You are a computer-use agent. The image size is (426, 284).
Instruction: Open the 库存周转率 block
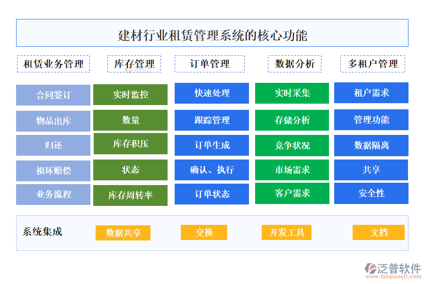coord(130,195)
